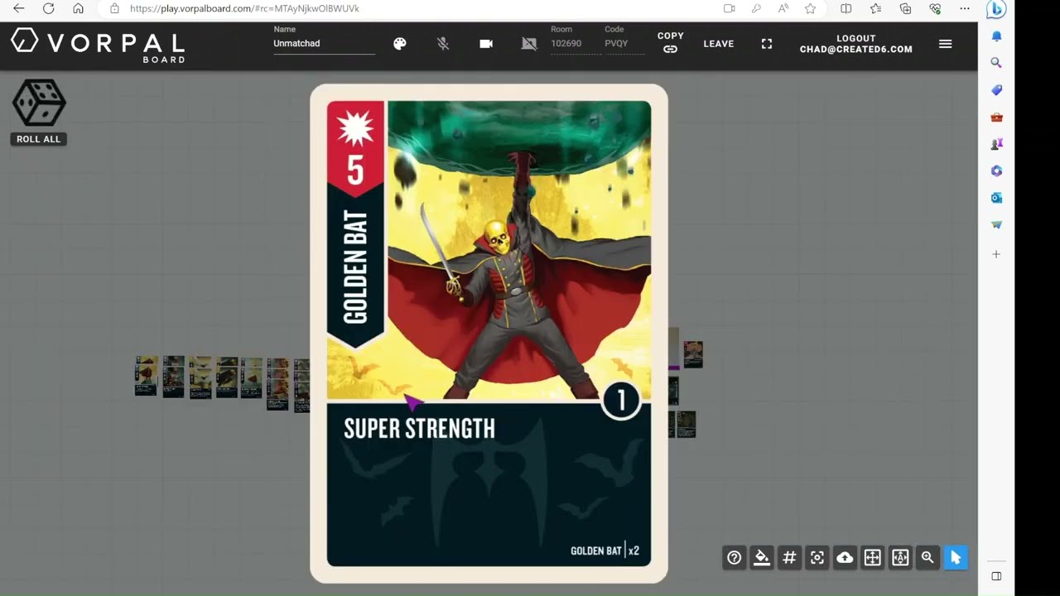Select the Room number field

coord(576,43)
